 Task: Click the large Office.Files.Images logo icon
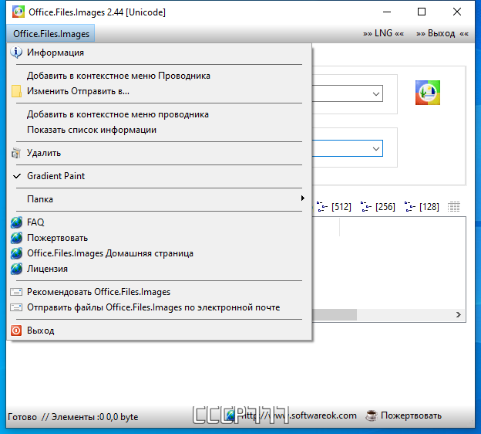(x=428, y=93)
